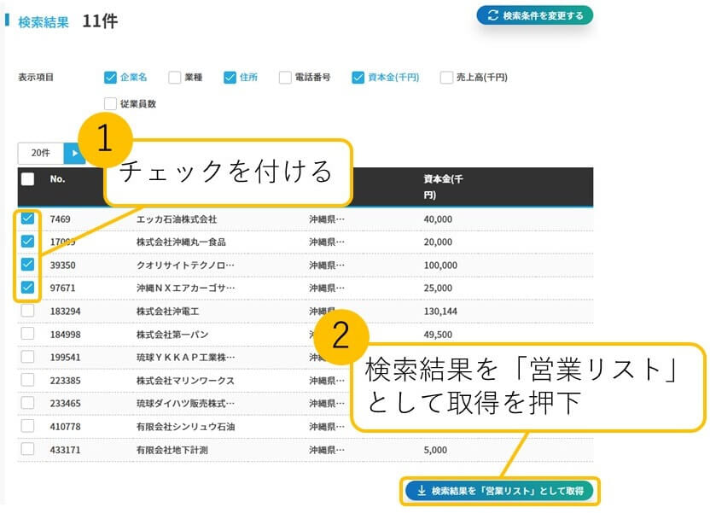The width and height of the screenshot is (716, 513).
Task: Check the row for 株式会社マリンワークス
Action: pyautogui.click(x=28, y=380)
